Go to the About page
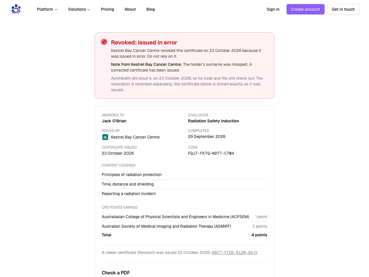369x277 pixels. [130, 9]
